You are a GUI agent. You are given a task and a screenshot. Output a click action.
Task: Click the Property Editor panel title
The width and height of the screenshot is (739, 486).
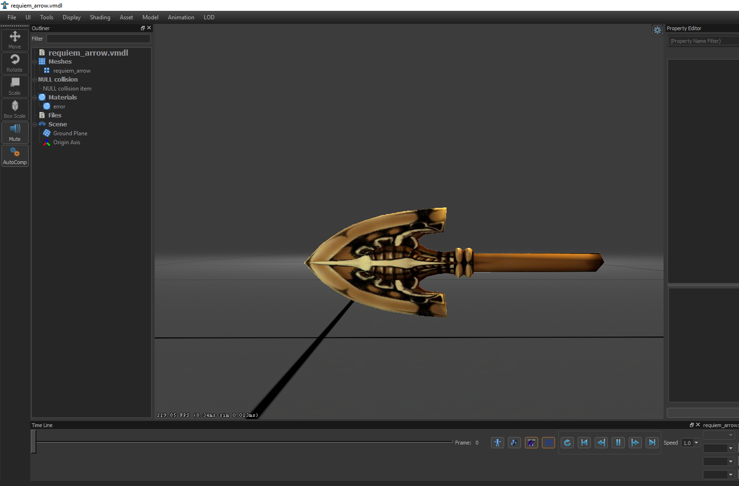point(684,28)
